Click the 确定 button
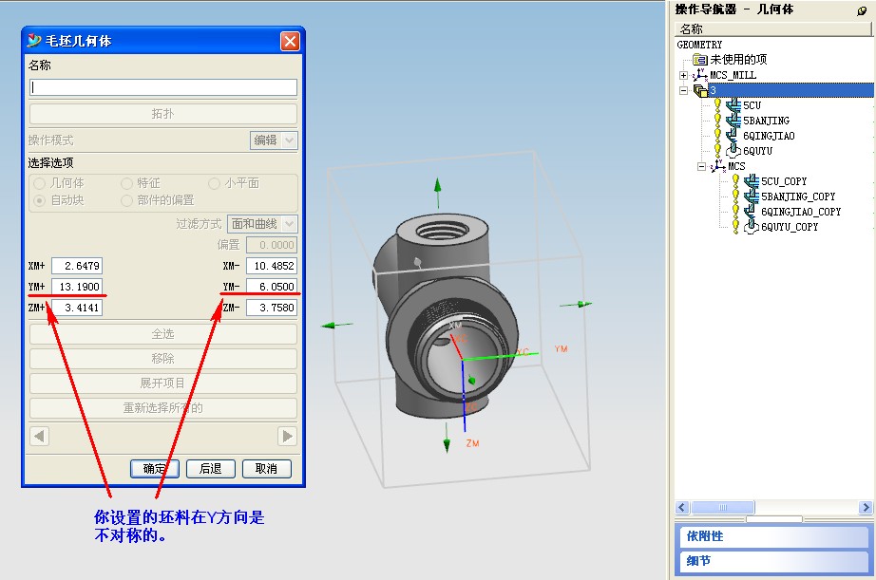The image size is (876, 580). 155,468
